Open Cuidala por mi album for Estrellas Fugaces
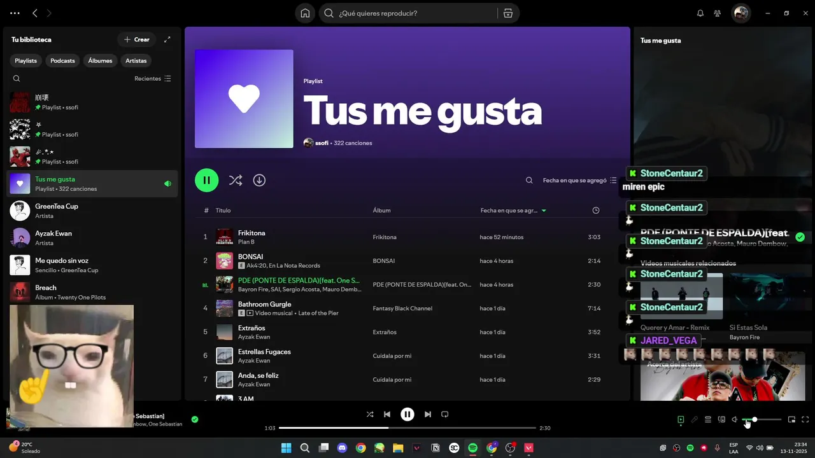Viewport: 815px width, 458px height. (x=392, y=356)
